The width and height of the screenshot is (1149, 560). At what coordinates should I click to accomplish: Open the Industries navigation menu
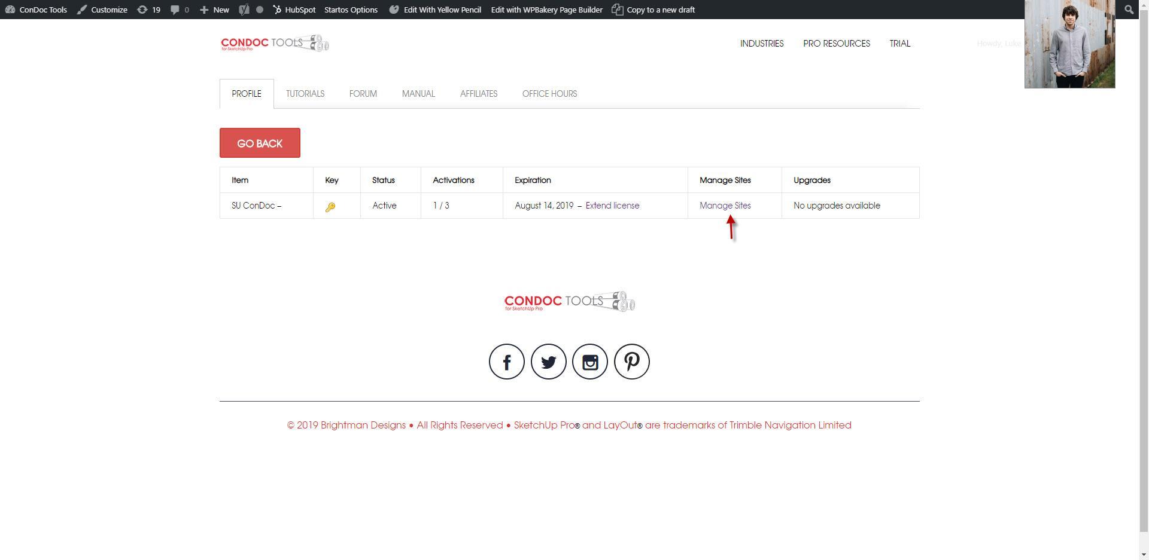761,44
